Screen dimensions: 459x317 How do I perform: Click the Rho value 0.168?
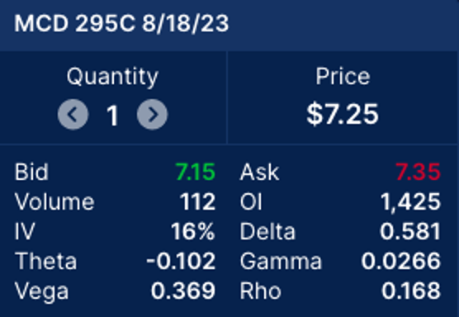coord(411,291)
